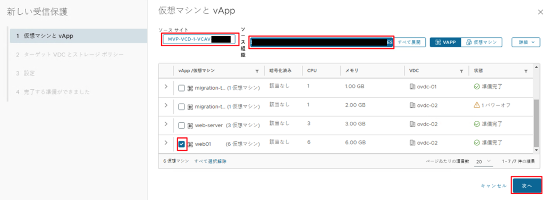547x200 pixels.
Task: Click the 暗号化済み column header
Action: pyautogui.click(x=281, y=71)
